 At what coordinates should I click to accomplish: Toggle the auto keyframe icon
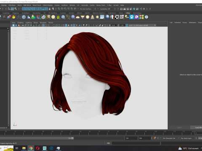click(155, 138)
